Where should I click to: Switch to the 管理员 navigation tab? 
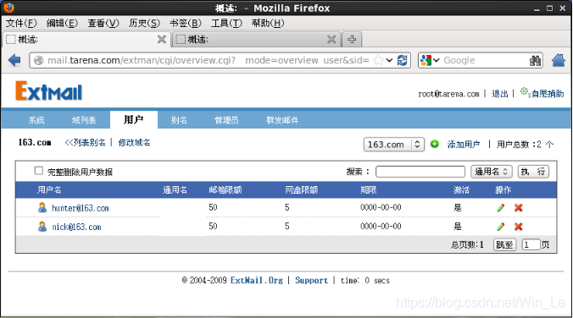(x=226, y=120)
